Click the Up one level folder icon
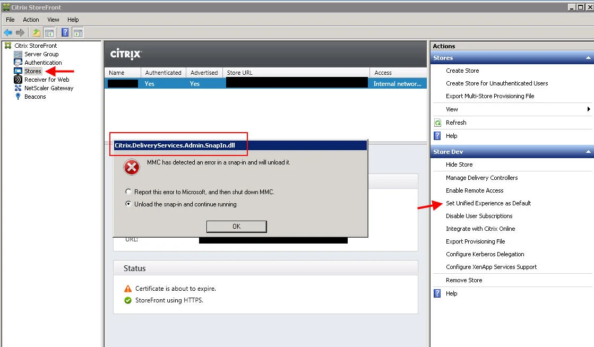Viewport: 594px width, 347px height. point(37,32)
